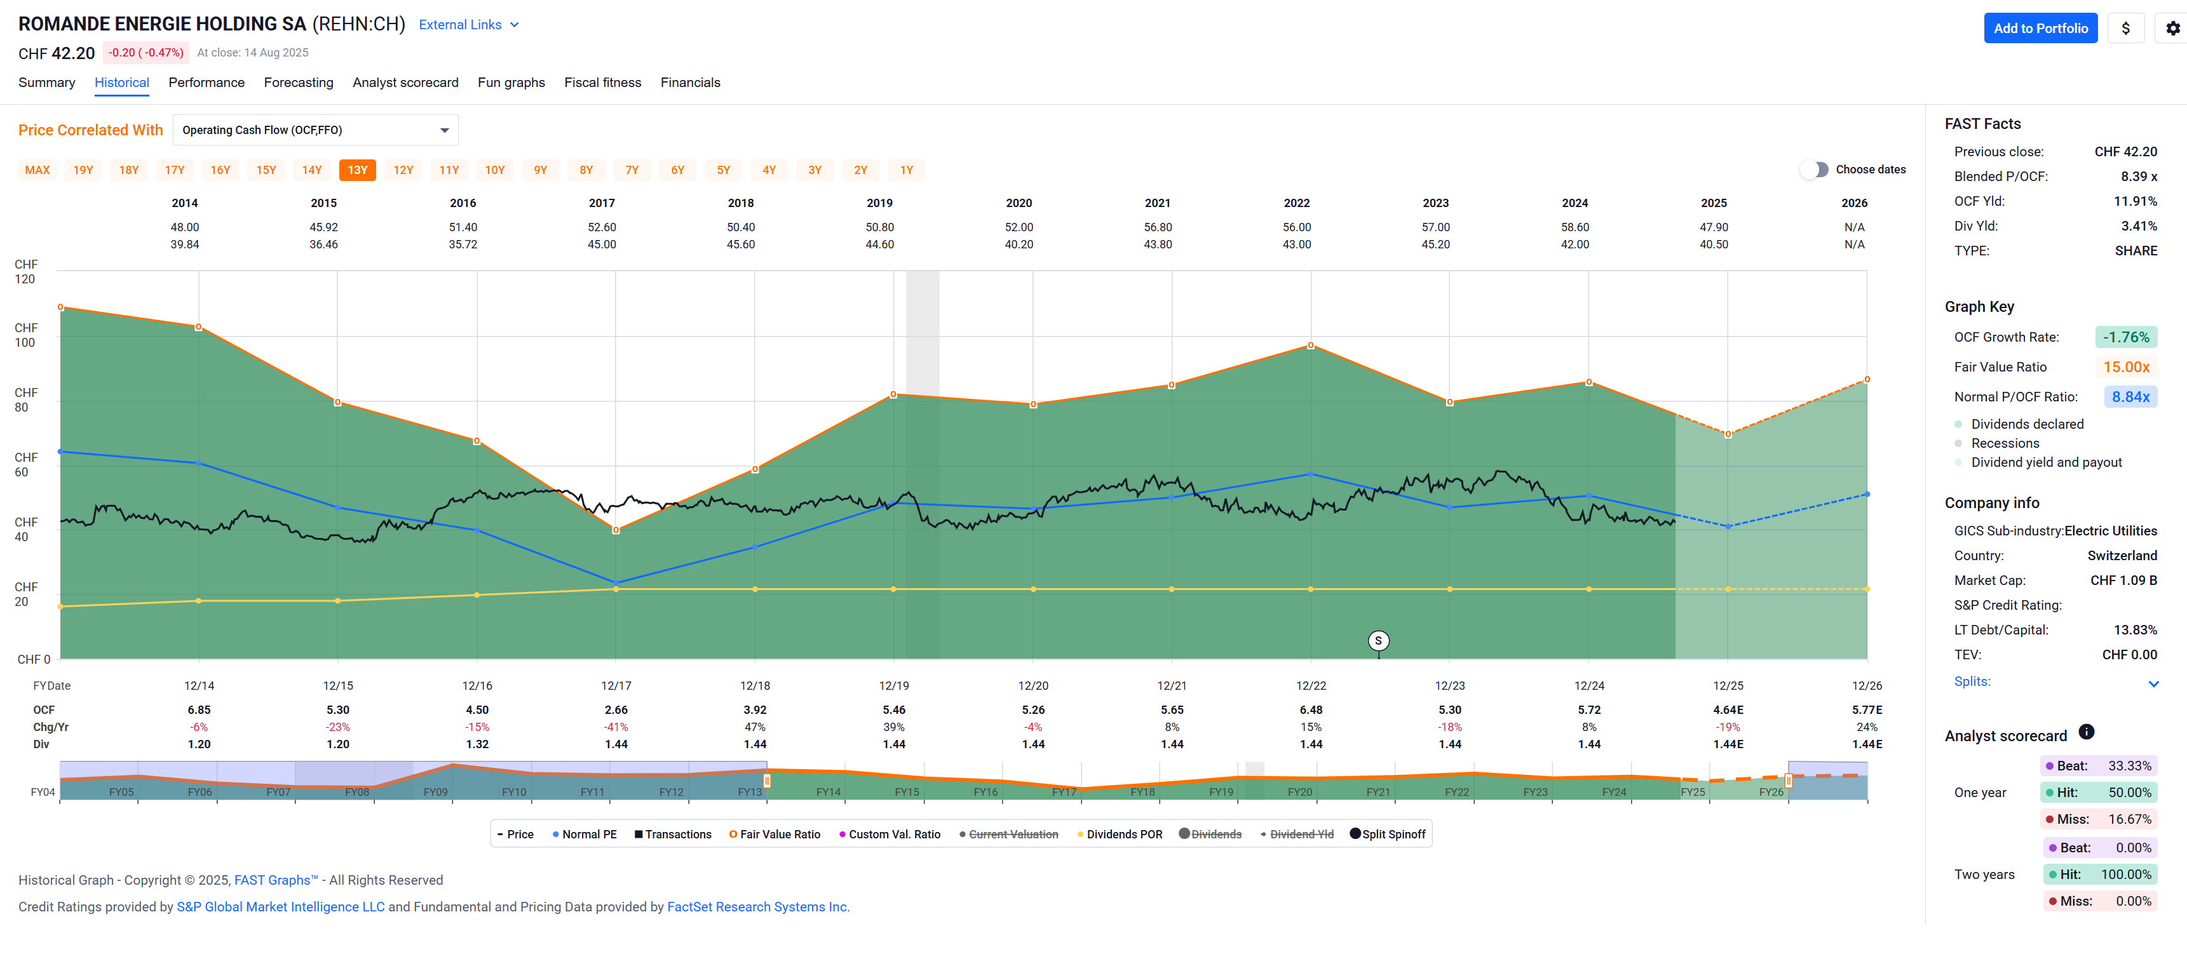
Task: Click the left handle of timeline range slider
Action: [767, 781]
